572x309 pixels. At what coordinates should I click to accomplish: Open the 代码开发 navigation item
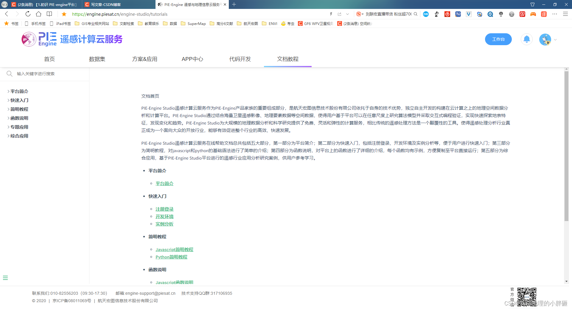[240, 59]
